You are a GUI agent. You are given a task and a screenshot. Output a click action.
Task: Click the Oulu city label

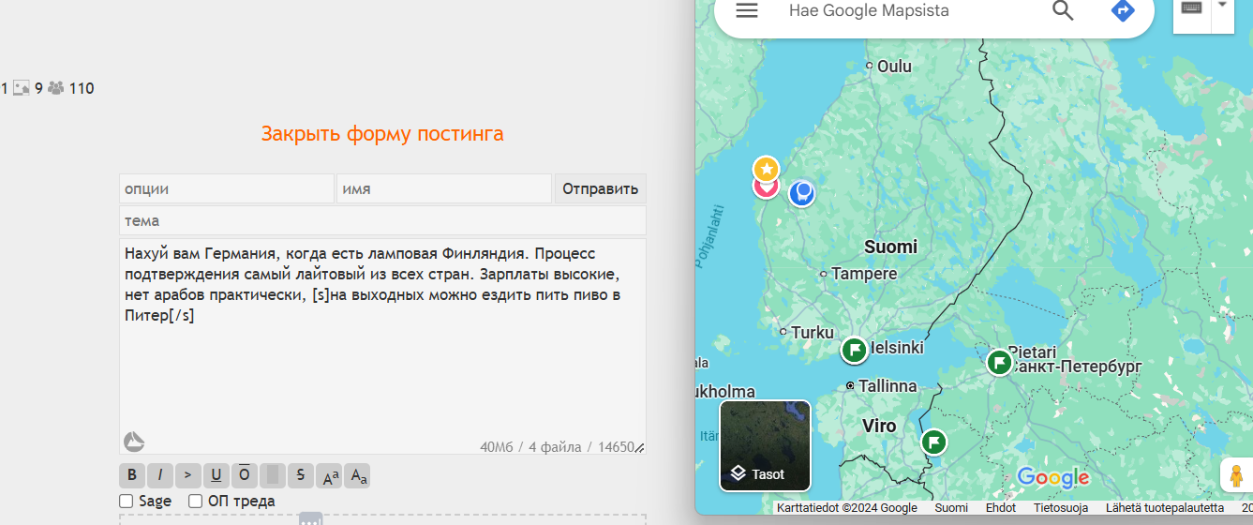pyautogui.click(x=894, y=67)
